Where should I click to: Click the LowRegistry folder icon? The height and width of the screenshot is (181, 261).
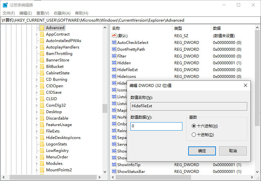(x=42, y=151)
